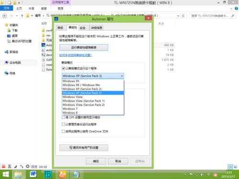Image resolution: width=239 pixels, height=179 pixels.
Task: Open the help question mark icon
Action: (237, 9)
